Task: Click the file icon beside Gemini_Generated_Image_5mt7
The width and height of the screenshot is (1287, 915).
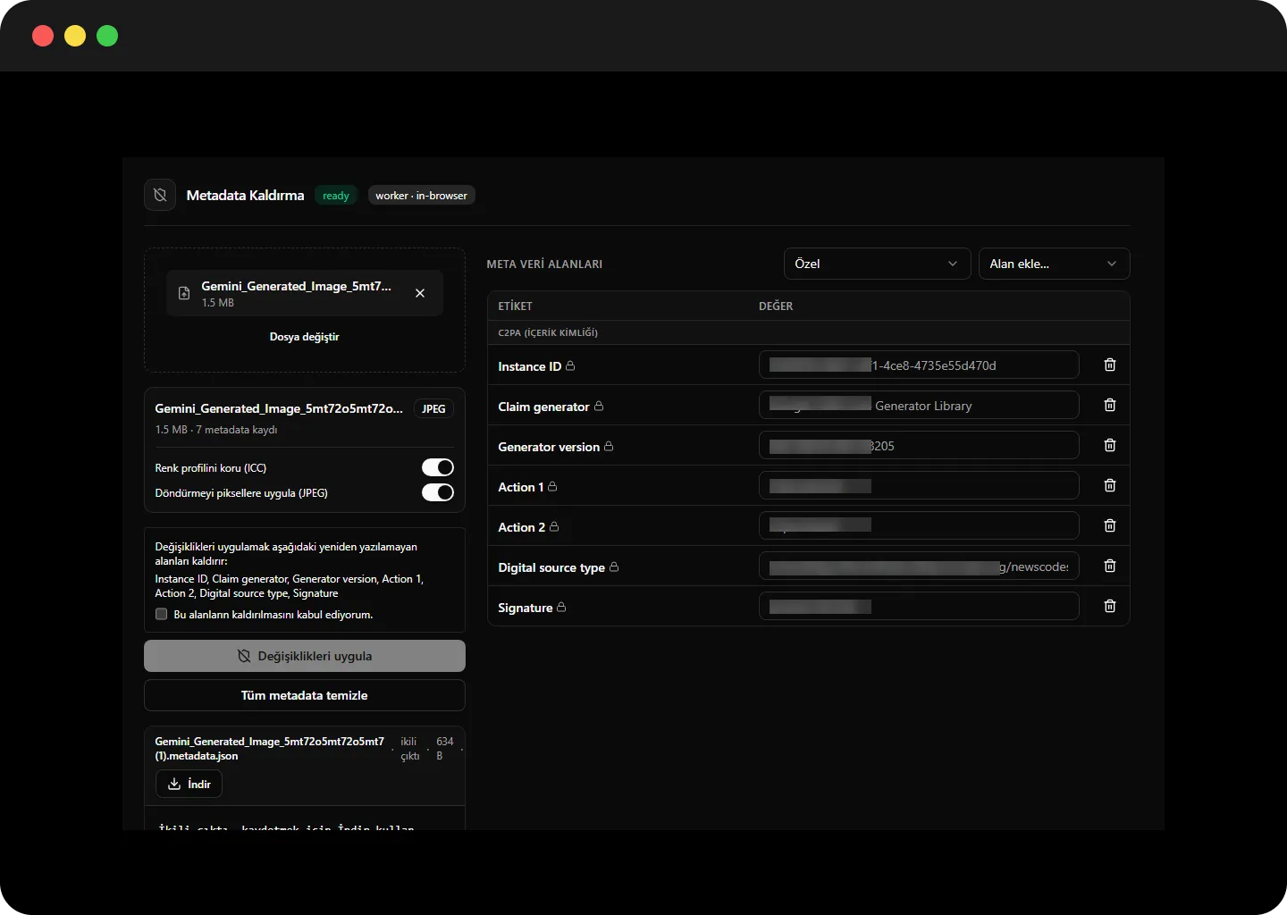Action: (x=184, y=293)
